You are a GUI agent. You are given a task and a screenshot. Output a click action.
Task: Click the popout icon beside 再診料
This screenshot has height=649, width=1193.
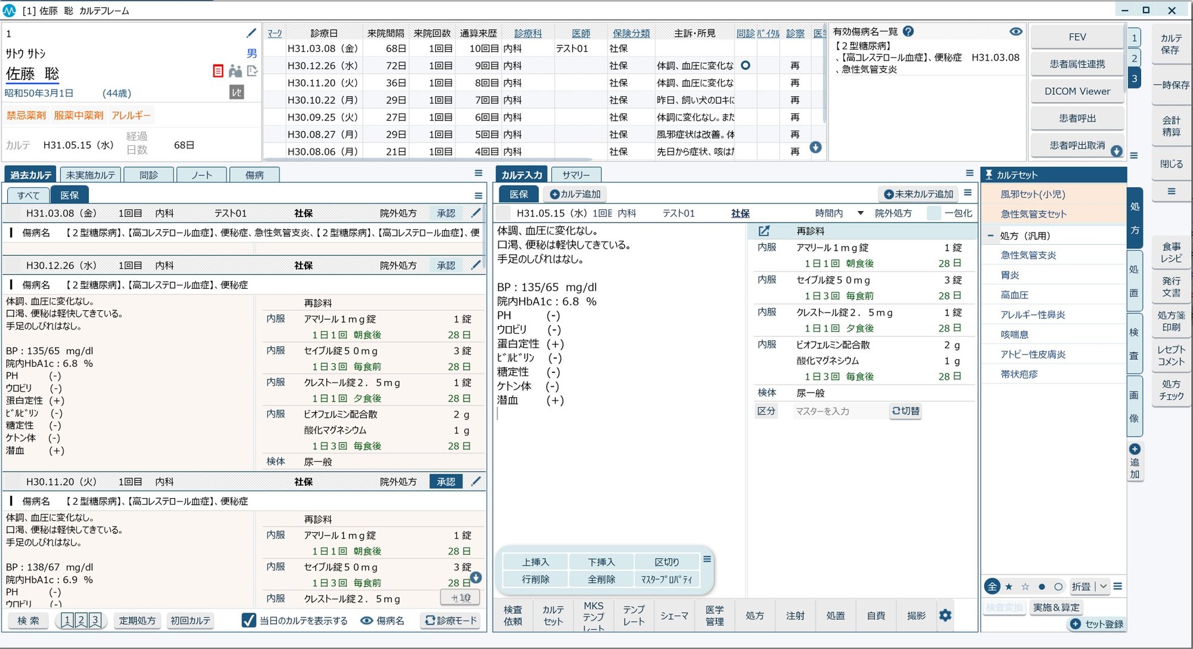[764, 230]
